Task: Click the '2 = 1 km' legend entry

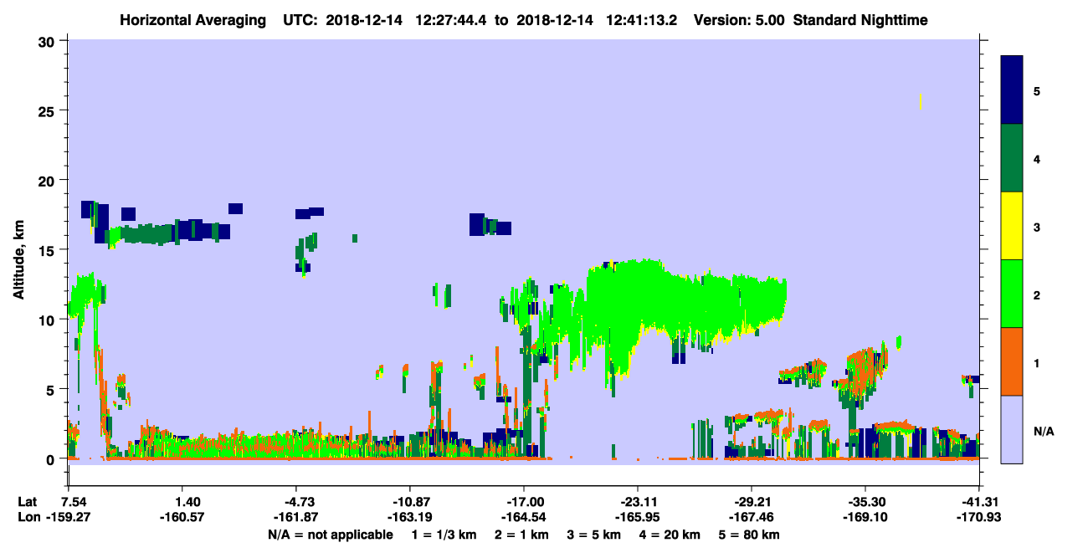Action: point(521,535)
